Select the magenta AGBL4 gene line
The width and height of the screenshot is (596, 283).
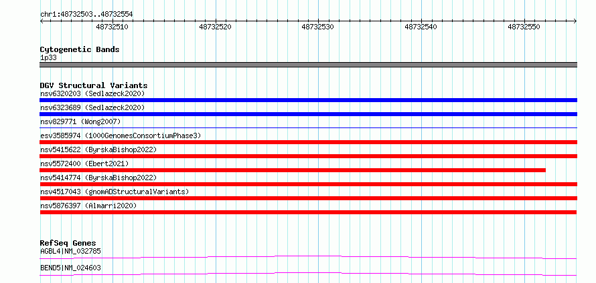coord(308,257)
